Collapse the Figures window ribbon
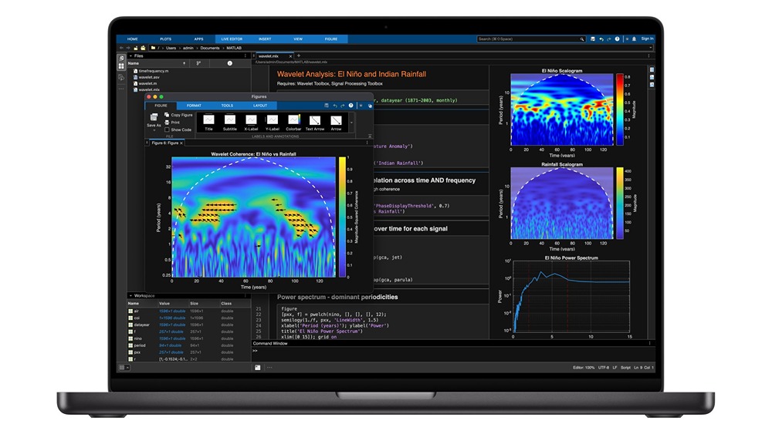The height and width of the screenshot is (434, 772). click(370, 136)
